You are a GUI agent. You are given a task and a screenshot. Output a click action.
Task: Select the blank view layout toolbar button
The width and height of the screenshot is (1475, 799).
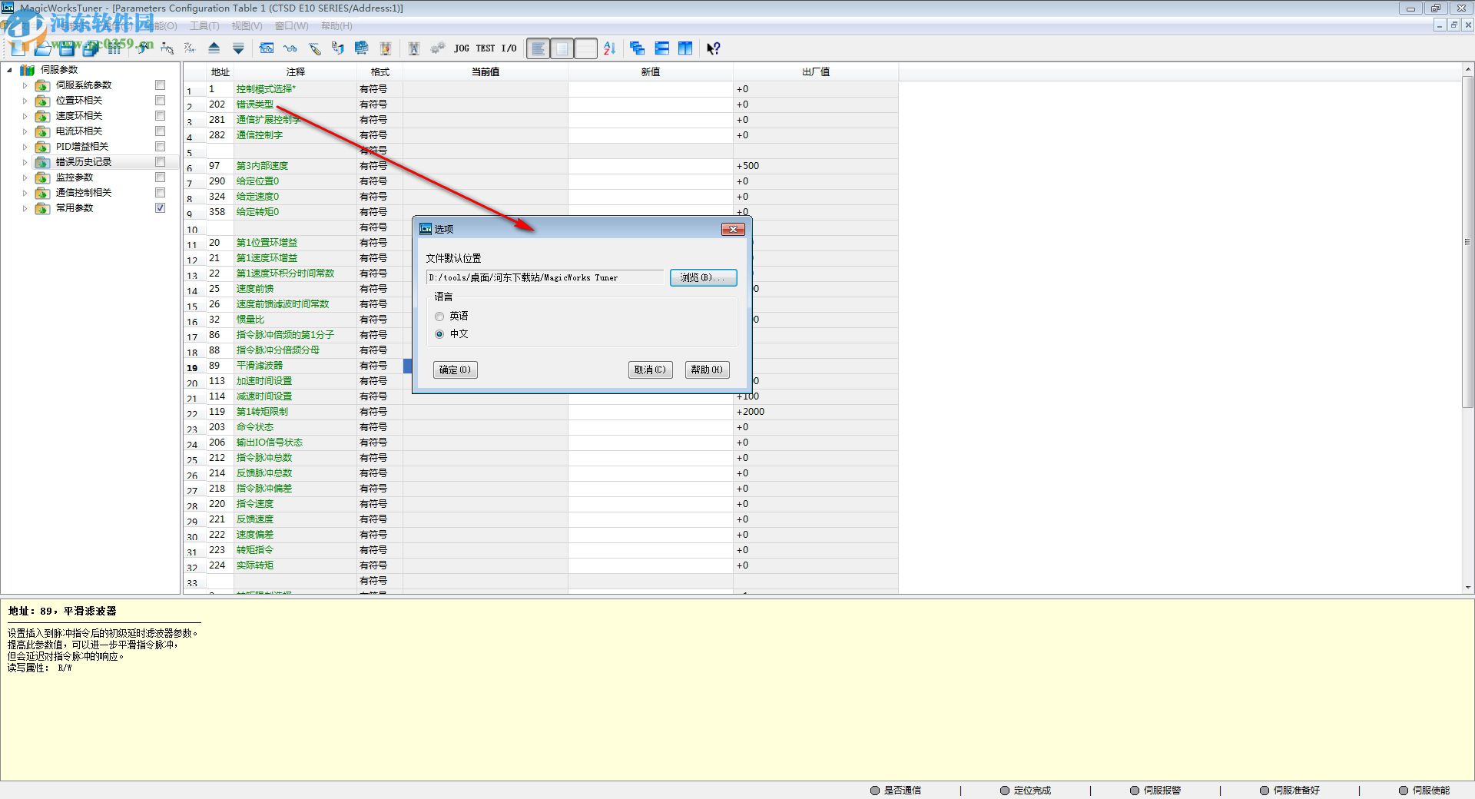(x=585, y=48)
